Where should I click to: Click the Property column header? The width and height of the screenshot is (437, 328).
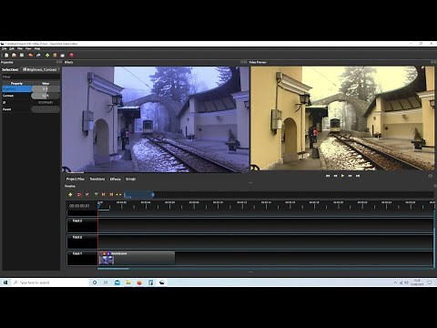[x=16, y=83]
